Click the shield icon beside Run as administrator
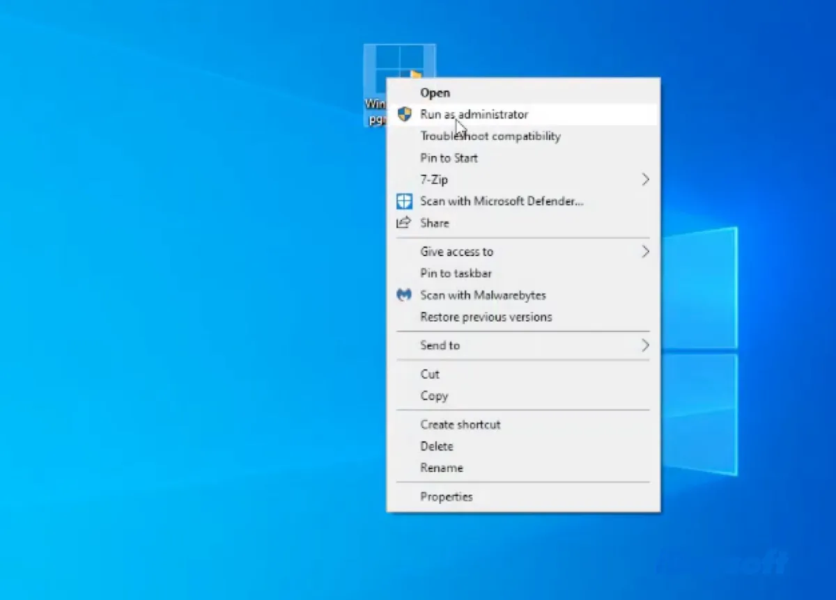Image resolution: width=836 pixels, height=600 pixels. [404, 114]
